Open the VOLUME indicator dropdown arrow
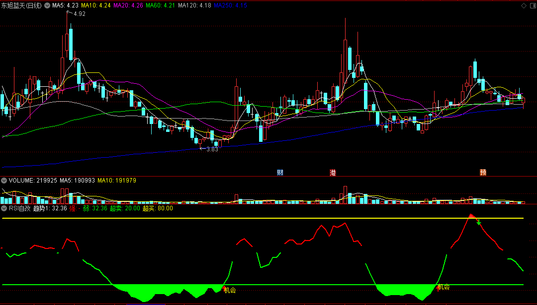 pos(4,180)
